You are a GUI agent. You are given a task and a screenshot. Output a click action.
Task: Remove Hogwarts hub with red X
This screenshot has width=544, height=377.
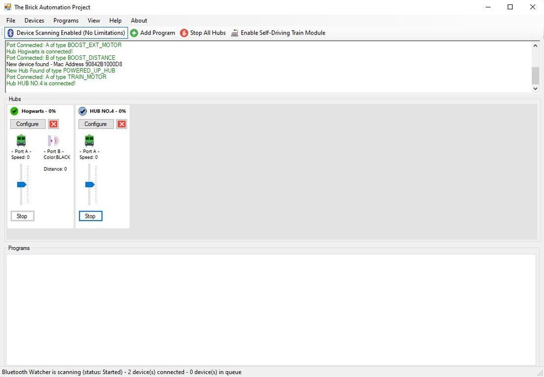point(53,124)
